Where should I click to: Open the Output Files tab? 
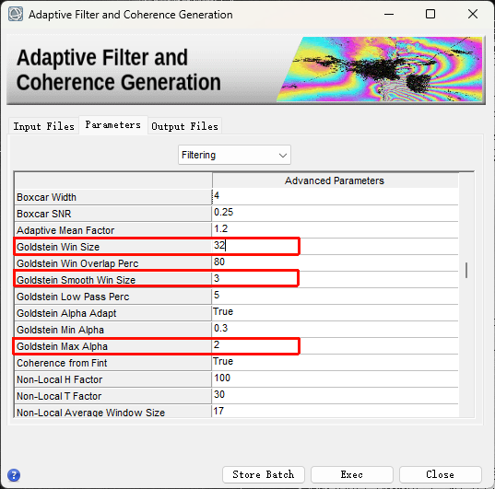pos(184,126)
